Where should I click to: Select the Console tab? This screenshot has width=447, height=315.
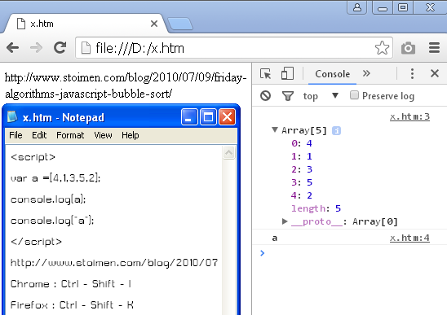click(333, 74)
